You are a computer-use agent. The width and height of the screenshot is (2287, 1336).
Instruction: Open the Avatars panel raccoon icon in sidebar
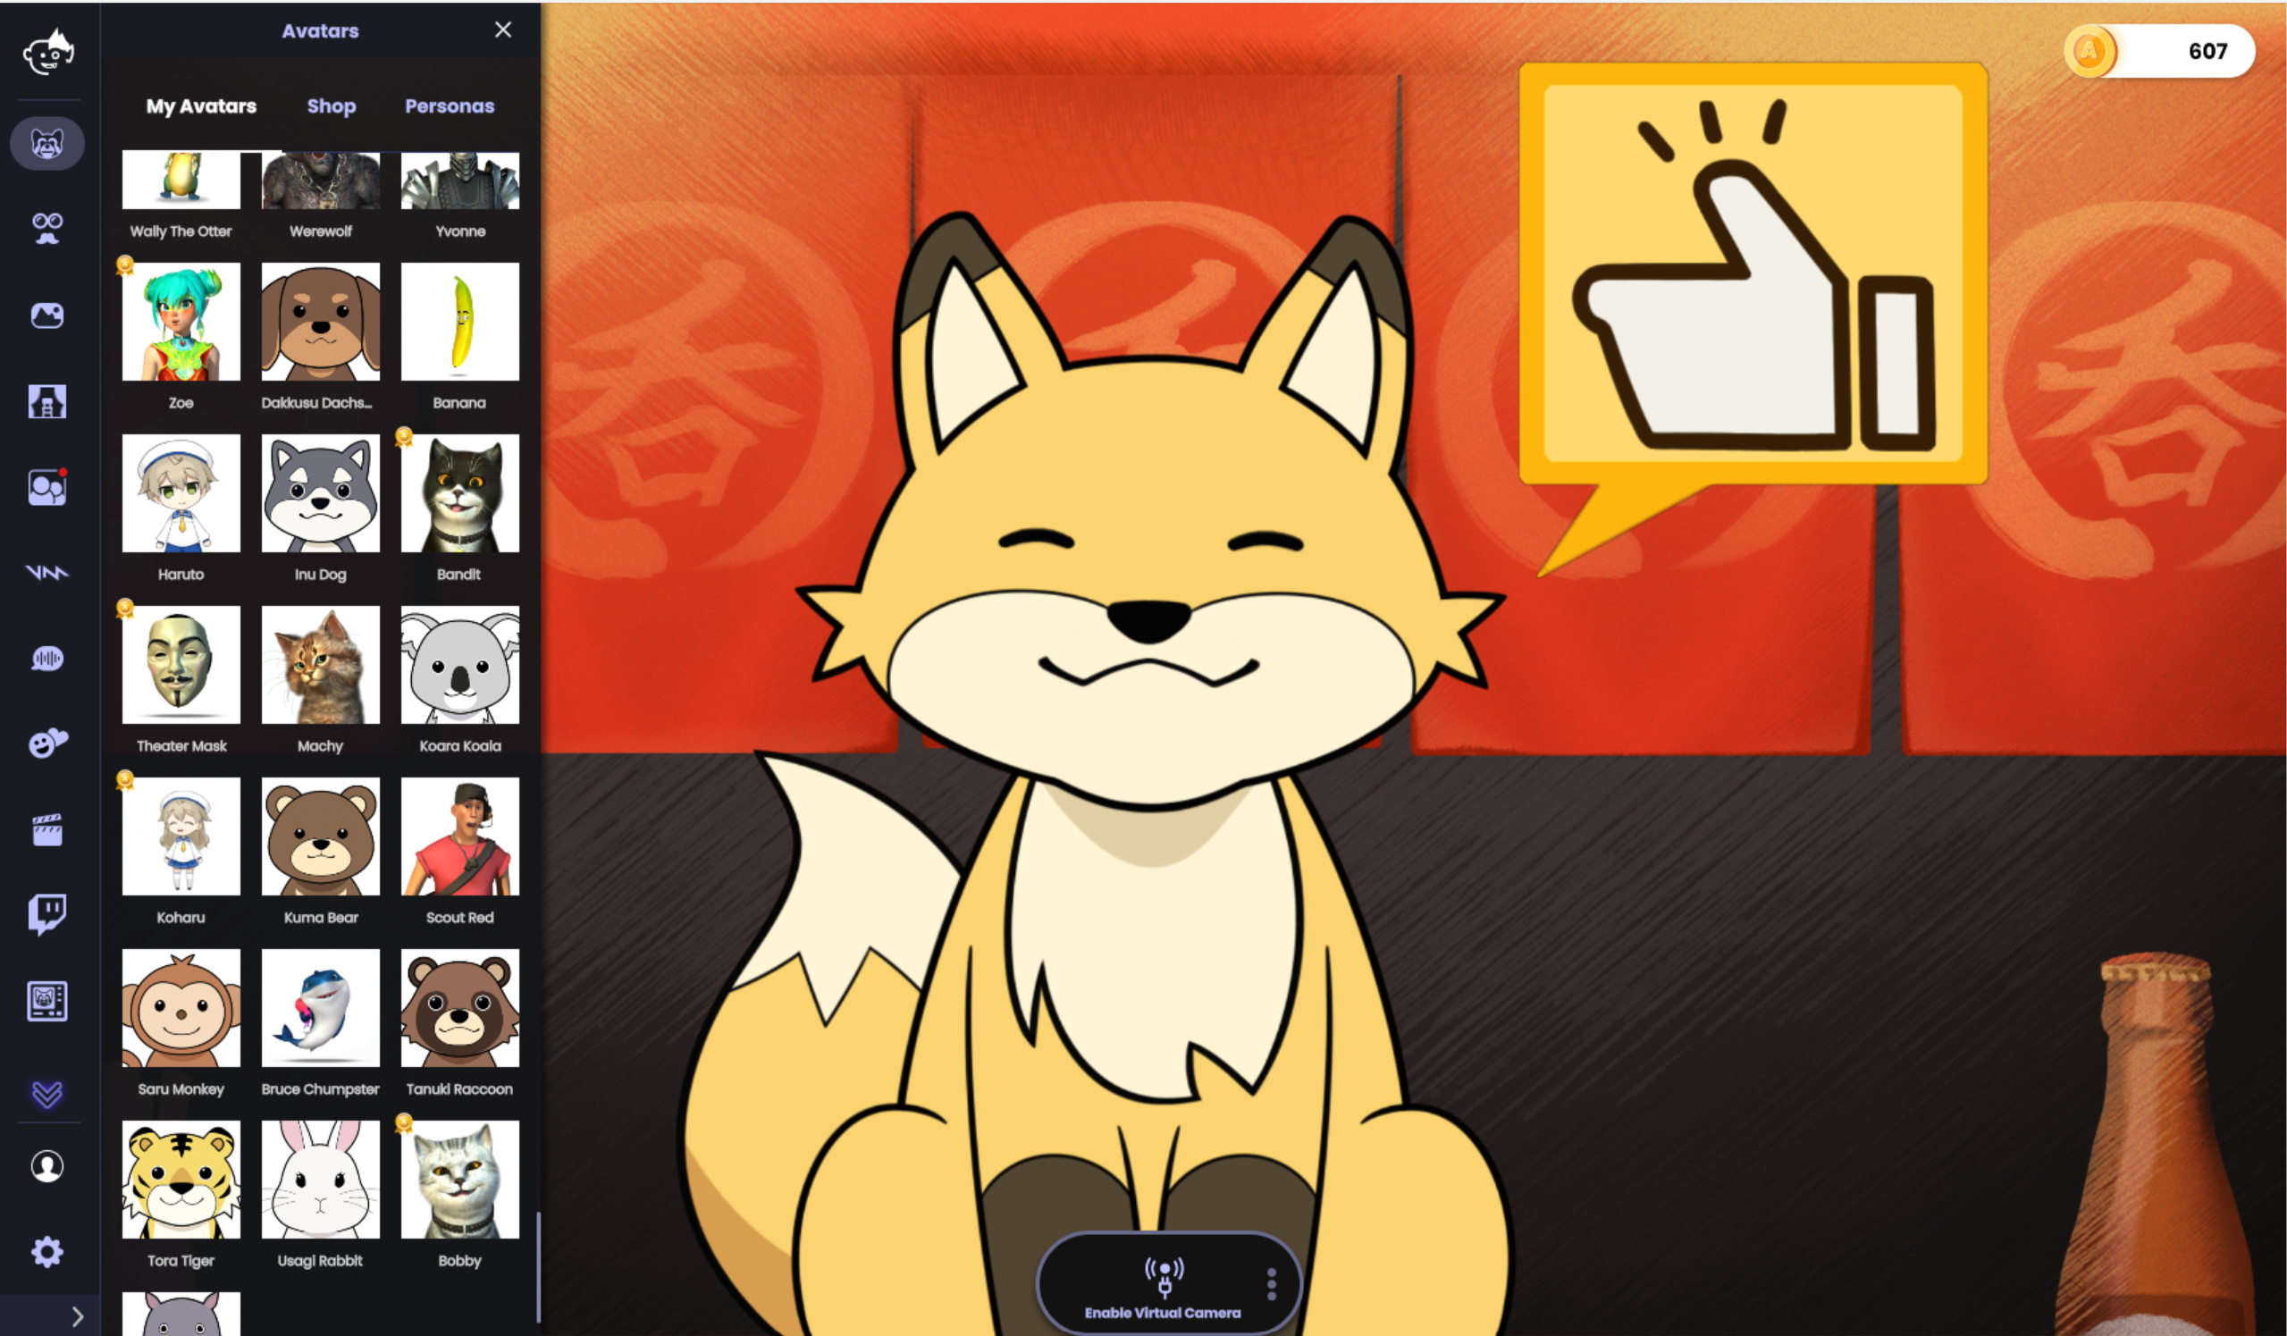tap(47, 143)
